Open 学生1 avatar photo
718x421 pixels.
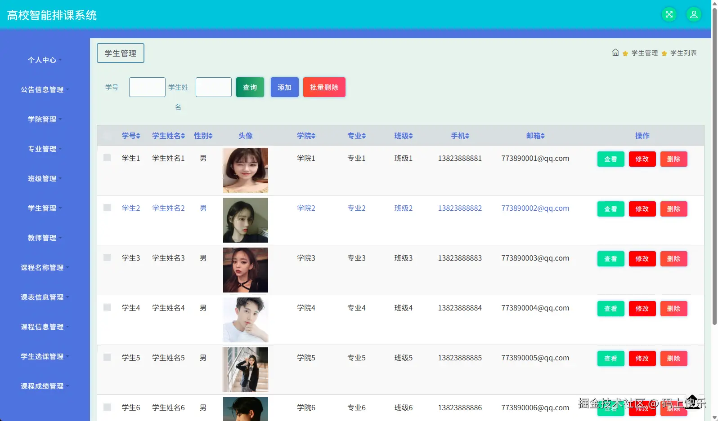point(246,170)
